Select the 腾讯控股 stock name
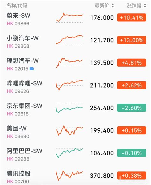The width and height of the screenshot is (151, 185). point(18,174)
